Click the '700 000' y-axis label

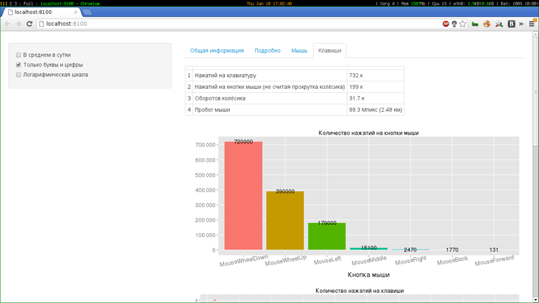click(205, 145)
